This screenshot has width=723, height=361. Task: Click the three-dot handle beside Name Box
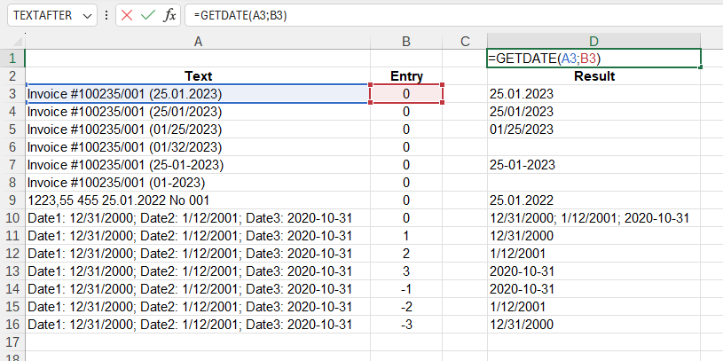106,15
